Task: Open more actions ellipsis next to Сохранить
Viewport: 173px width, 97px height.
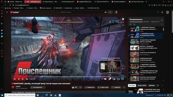Action: (x=124, y=87)
